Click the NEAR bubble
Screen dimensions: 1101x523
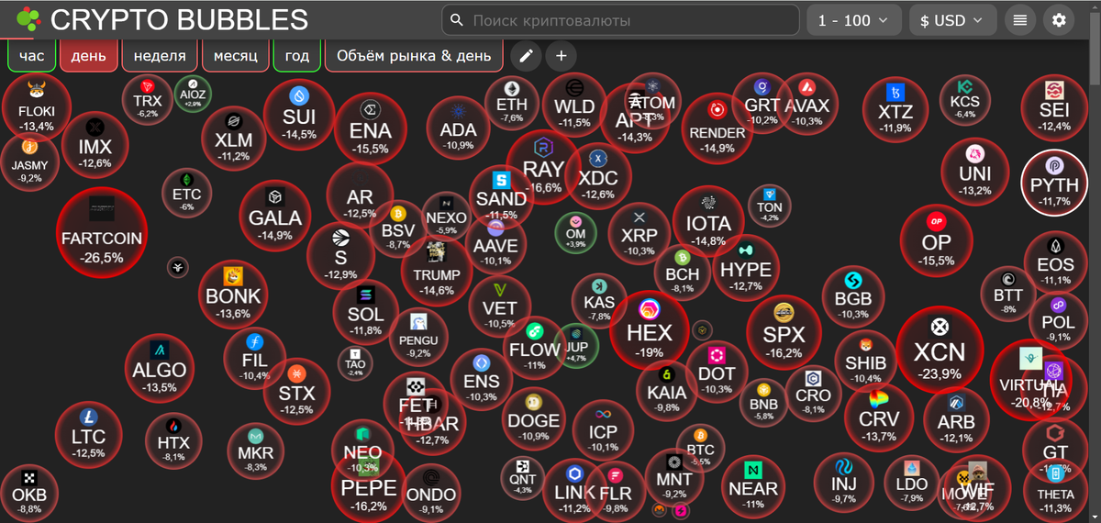[x=753, y=486]
